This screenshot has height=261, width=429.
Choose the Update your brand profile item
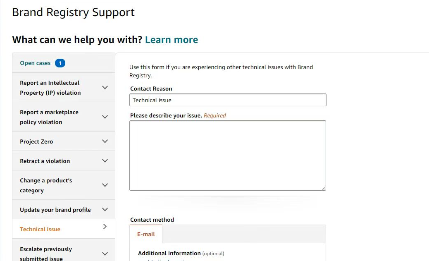(55, 210)
